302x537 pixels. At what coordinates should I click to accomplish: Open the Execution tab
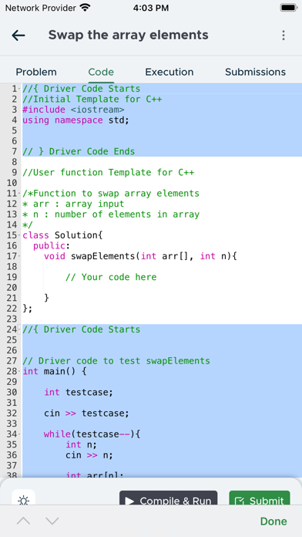169,72
